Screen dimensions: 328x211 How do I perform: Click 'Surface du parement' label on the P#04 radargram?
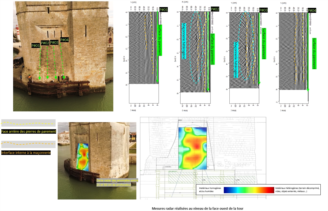pos(314,53)
